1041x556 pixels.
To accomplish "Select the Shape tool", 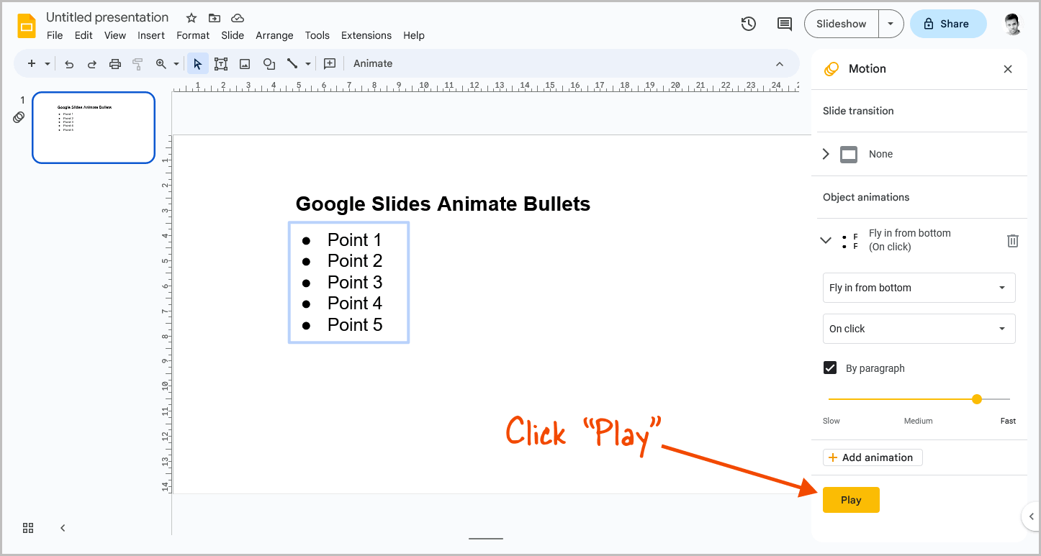I will coord(269,63).
